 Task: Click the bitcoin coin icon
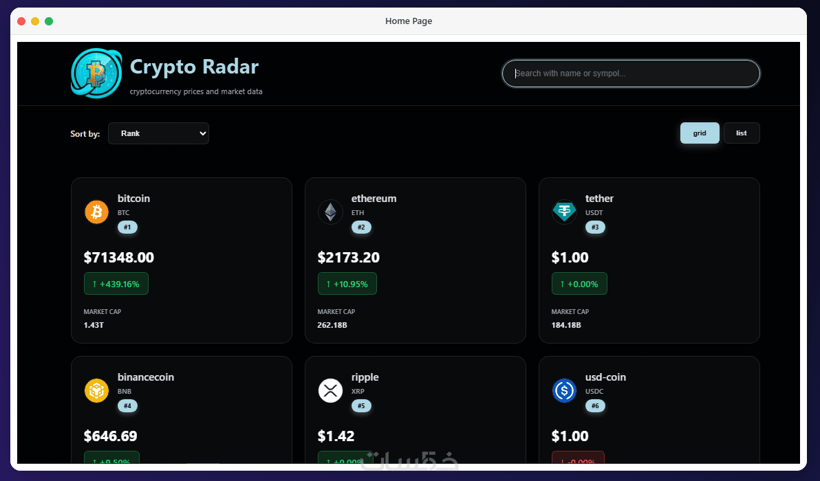(97, 212)
